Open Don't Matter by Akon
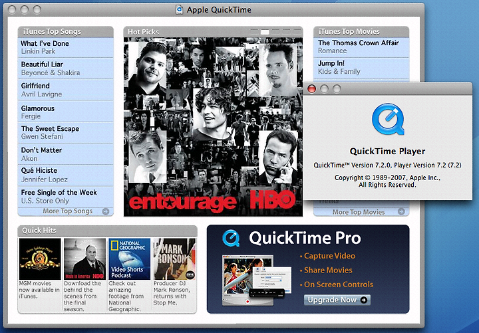The height and width of the screenshot is (333, 479). (x=65, y=154)
